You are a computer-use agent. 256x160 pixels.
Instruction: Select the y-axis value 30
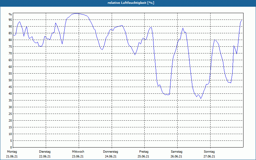coord(10,107)
